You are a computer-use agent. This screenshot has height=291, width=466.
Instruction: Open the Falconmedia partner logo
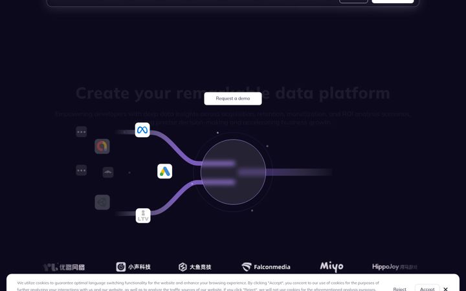[266, 266]
